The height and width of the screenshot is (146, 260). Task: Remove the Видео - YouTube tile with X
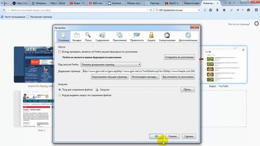pyautogui.click(x=243, y=49)
